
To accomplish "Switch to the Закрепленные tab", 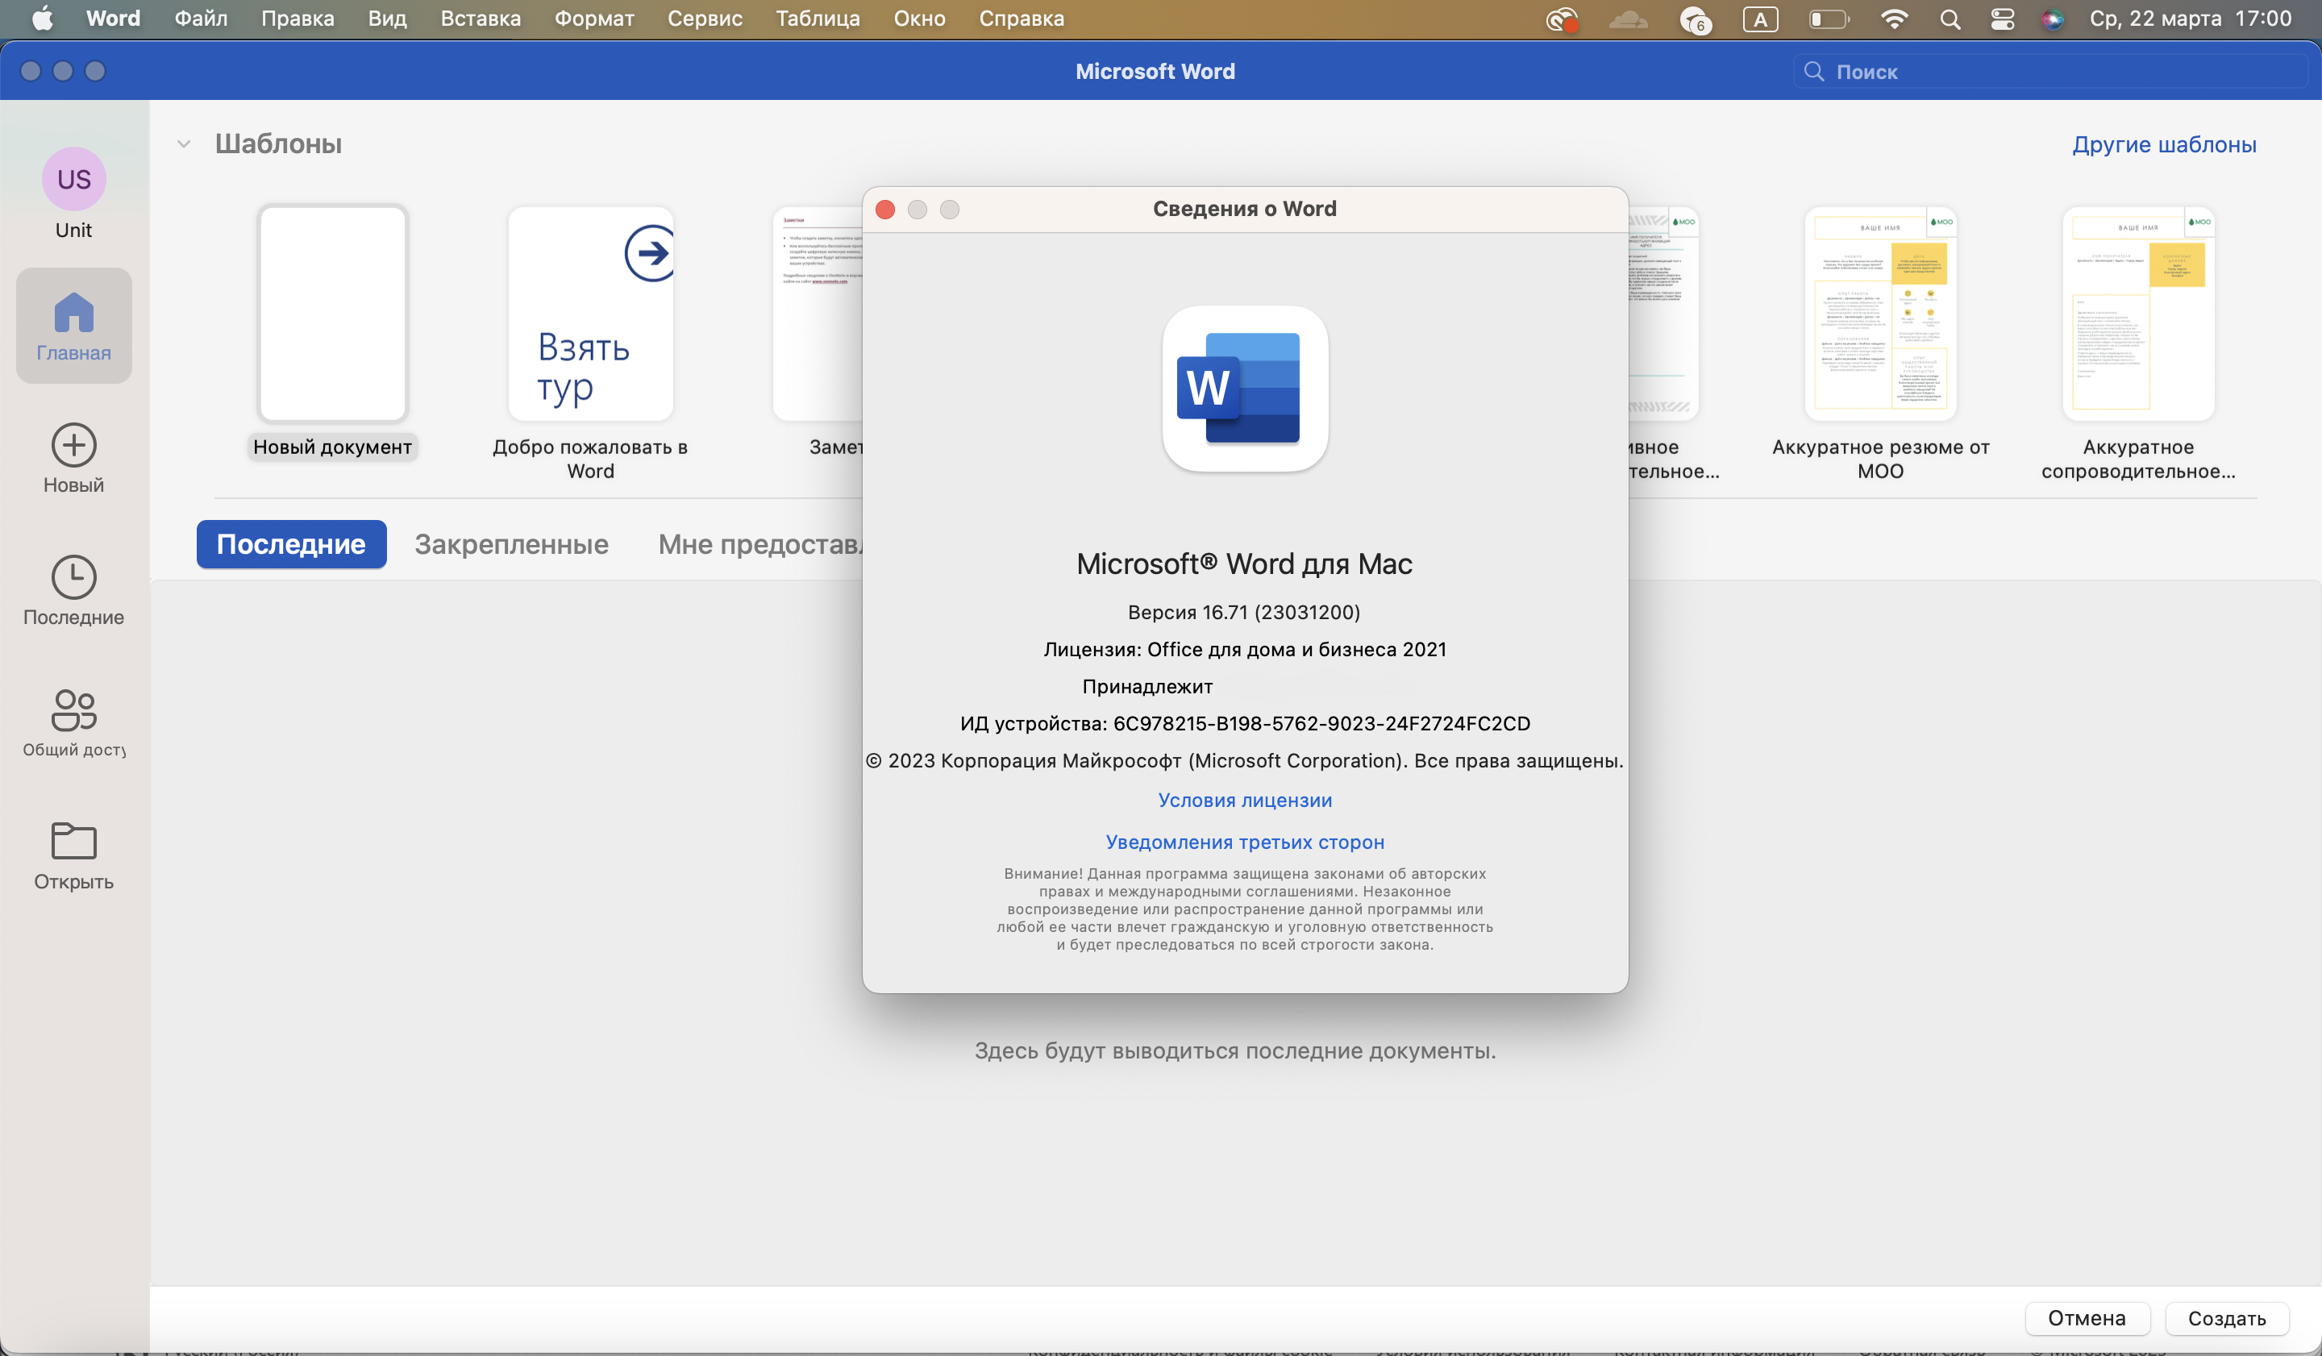I will (511, 544).
